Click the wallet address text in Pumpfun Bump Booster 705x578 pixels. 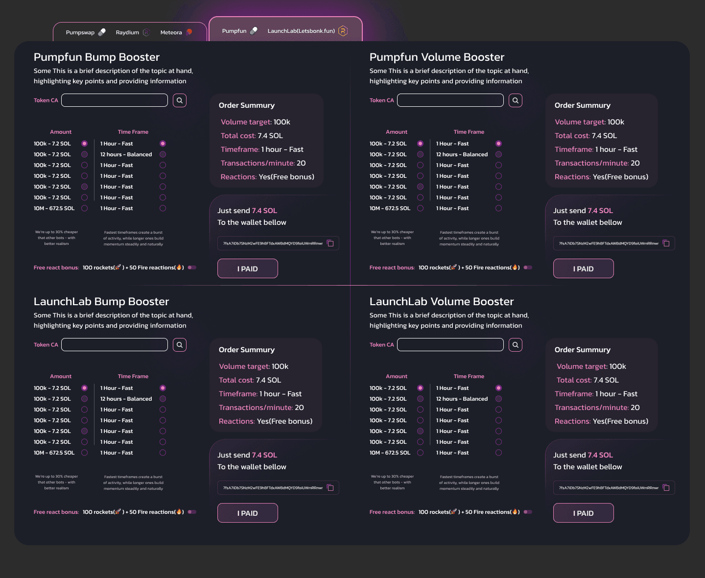[x=273, y=243]
